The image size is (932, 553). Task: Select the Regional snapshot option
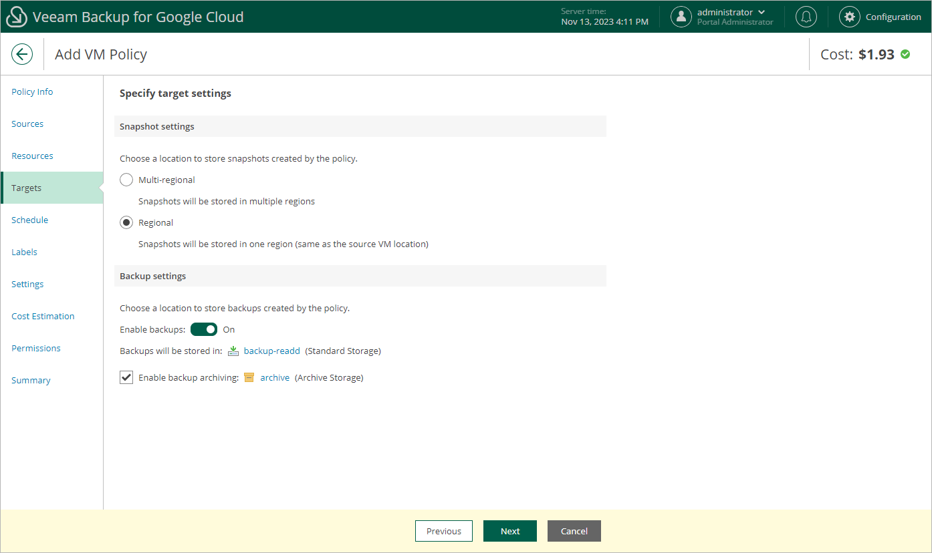pos(126,222)
